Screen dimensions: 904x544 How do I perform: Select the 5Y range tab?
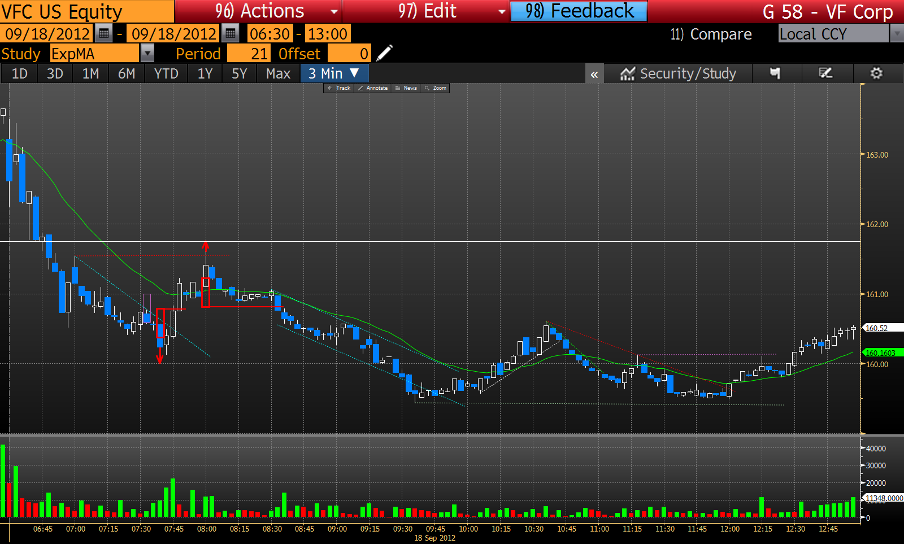pos(240,73)
